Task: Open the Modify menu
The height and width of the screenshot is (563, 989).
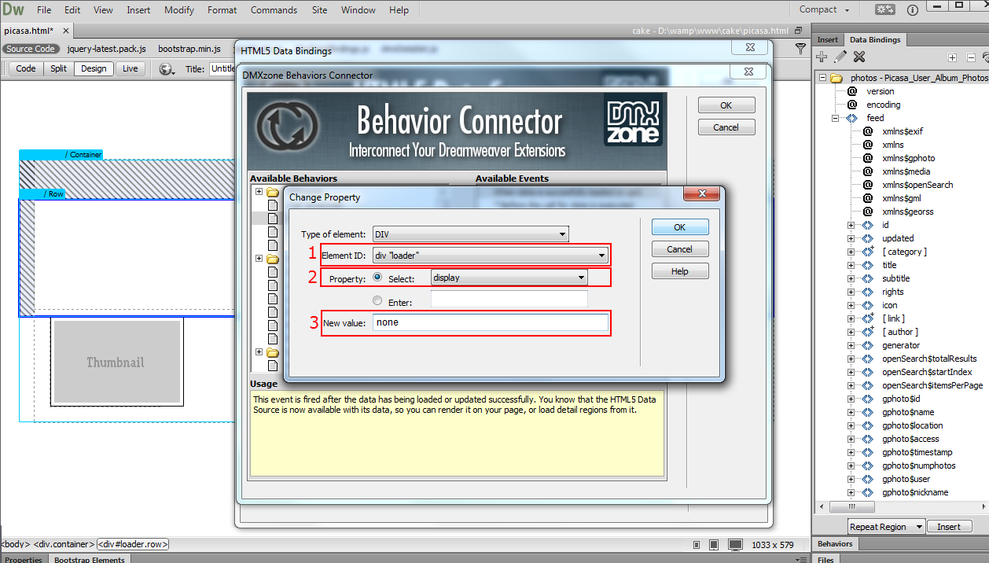Action: pos(179,10)
